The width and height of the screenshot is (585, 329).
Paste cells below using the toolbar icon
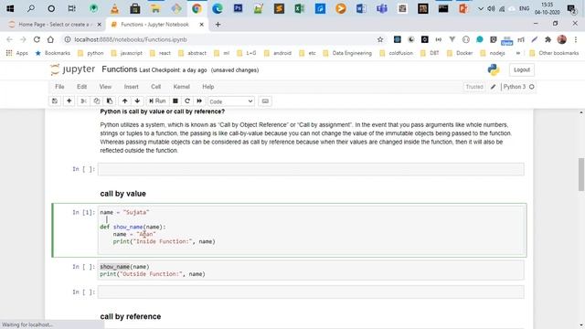pyautogui.click(x=110, y=101)
